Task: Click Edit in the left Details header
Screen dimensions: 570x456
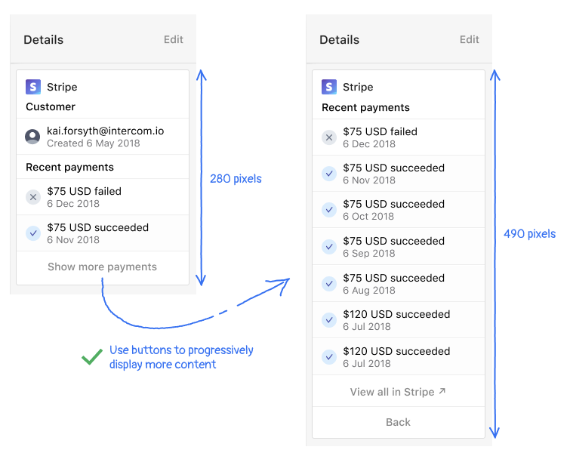Action: (174, 39)
